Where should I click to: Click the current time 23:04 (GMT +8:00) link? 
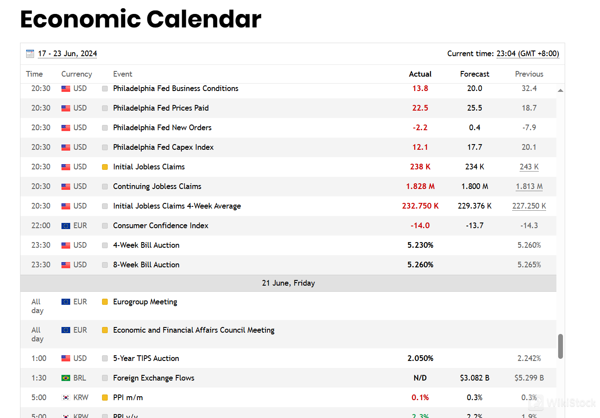[527, 53]
